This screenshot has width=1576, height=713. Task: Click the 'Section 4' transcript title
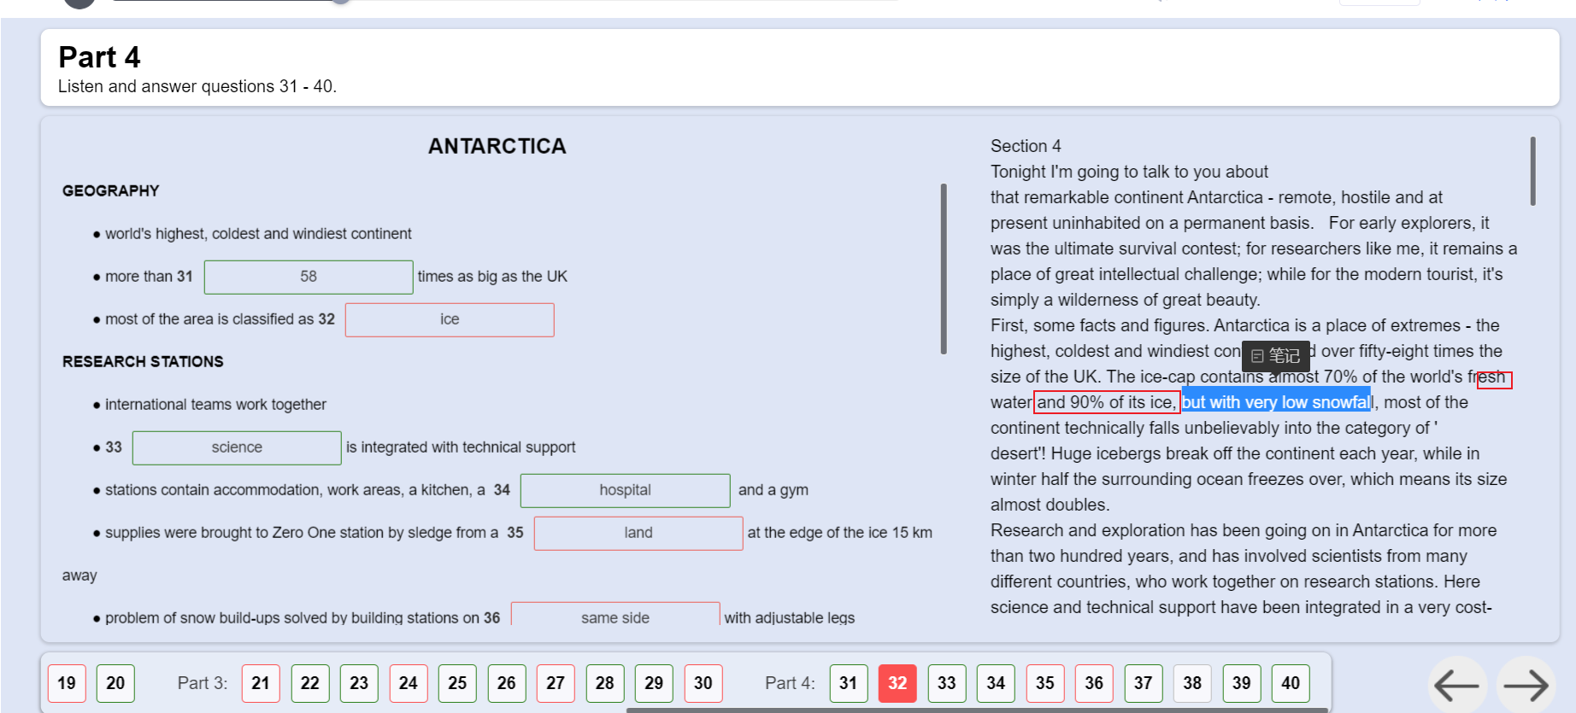coord(1026,146)
